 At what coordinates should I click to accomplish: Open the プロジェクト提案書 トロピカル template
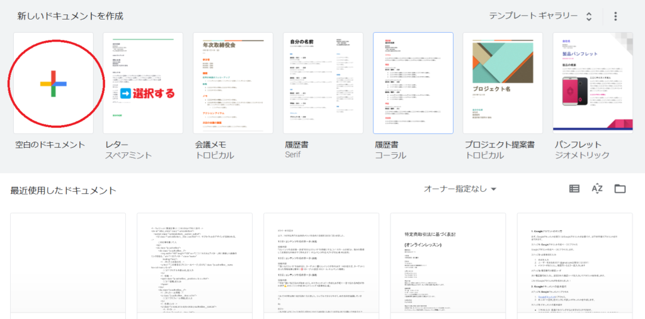pos(503,83)
